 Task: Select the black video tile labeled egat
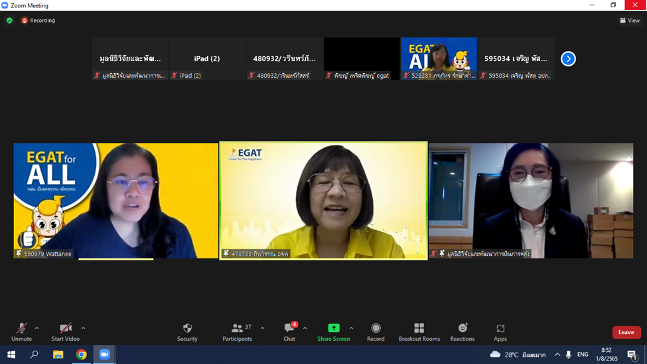tap(362, 58)
